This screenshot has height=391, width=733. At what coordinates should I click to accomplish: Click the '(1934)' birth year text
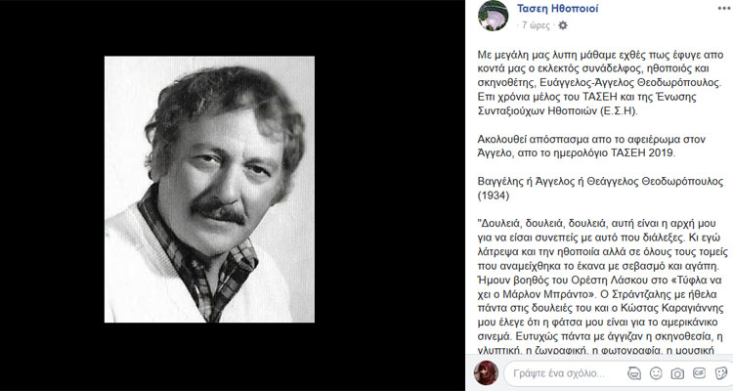494,195
